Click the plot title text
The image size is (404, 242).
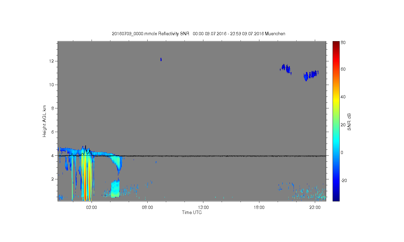tap(198, 34)
